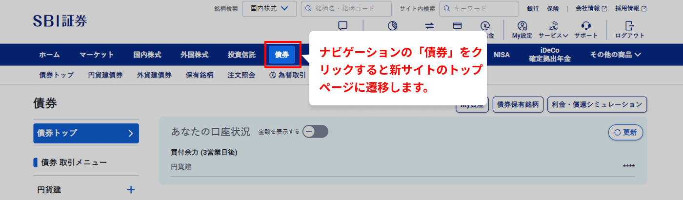Open 銀行 link in header
683x200 pixels.
click(533, 8)
